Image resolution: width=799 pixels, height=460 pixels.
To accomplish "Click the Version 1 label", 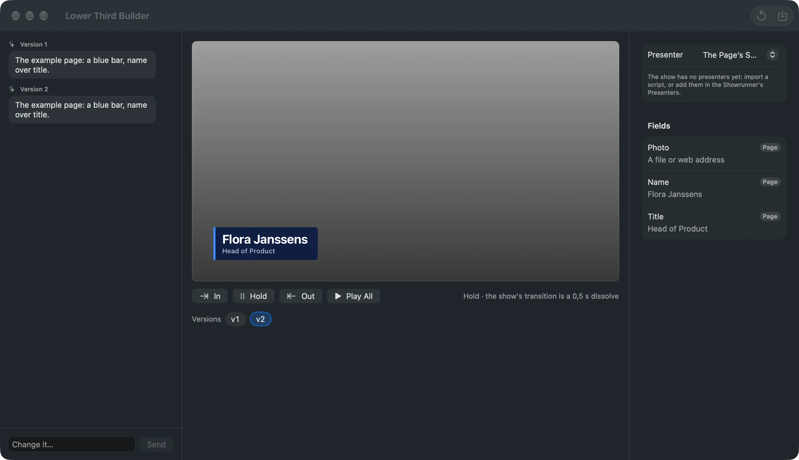I will click(34, 44).
